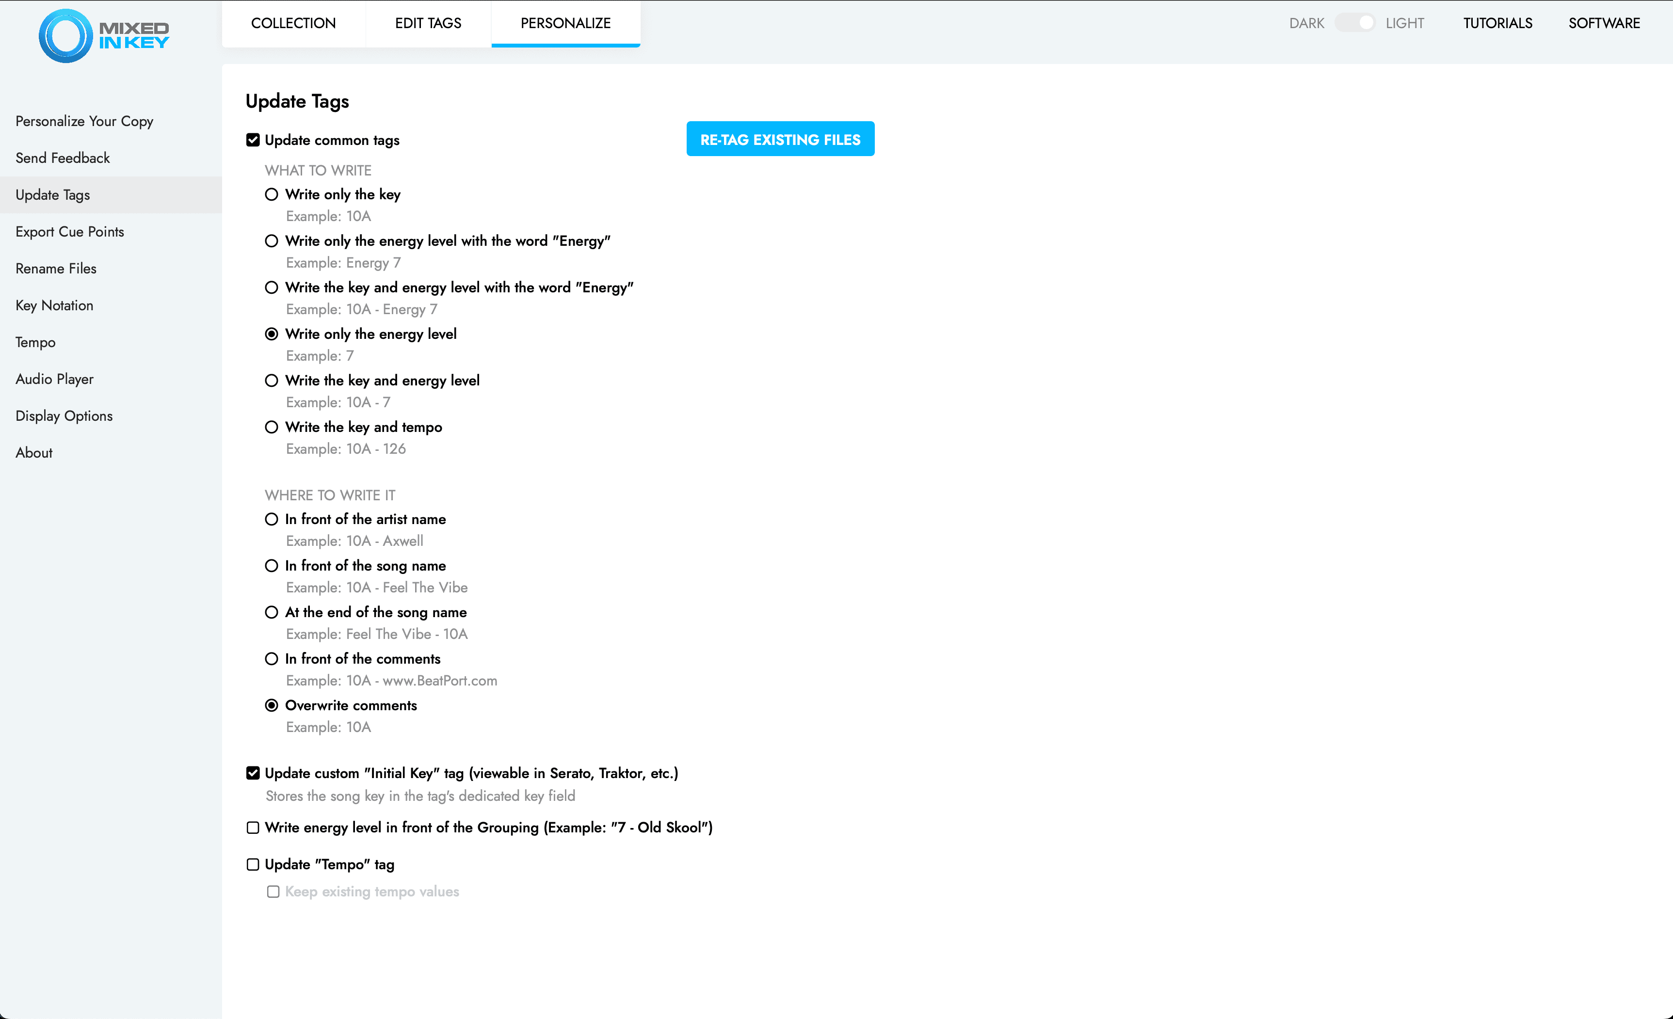The height and width of the screenshot is (1019, 1673).
Task: Select the Personalize tab
Action: (565, 23)
